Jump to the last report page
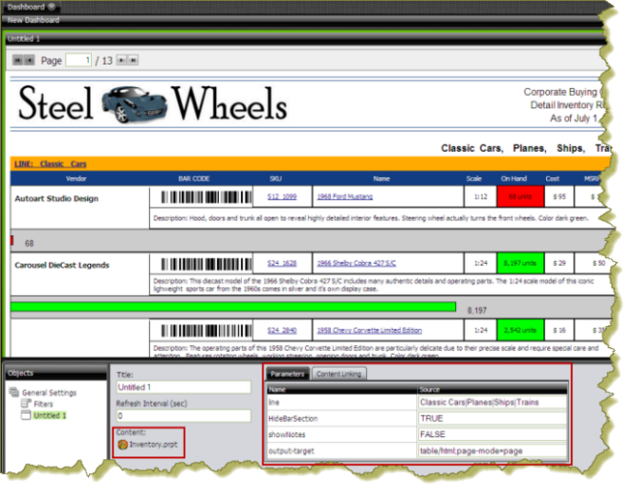Viewport: 638px width, 496px height. (x=133, y=60)
